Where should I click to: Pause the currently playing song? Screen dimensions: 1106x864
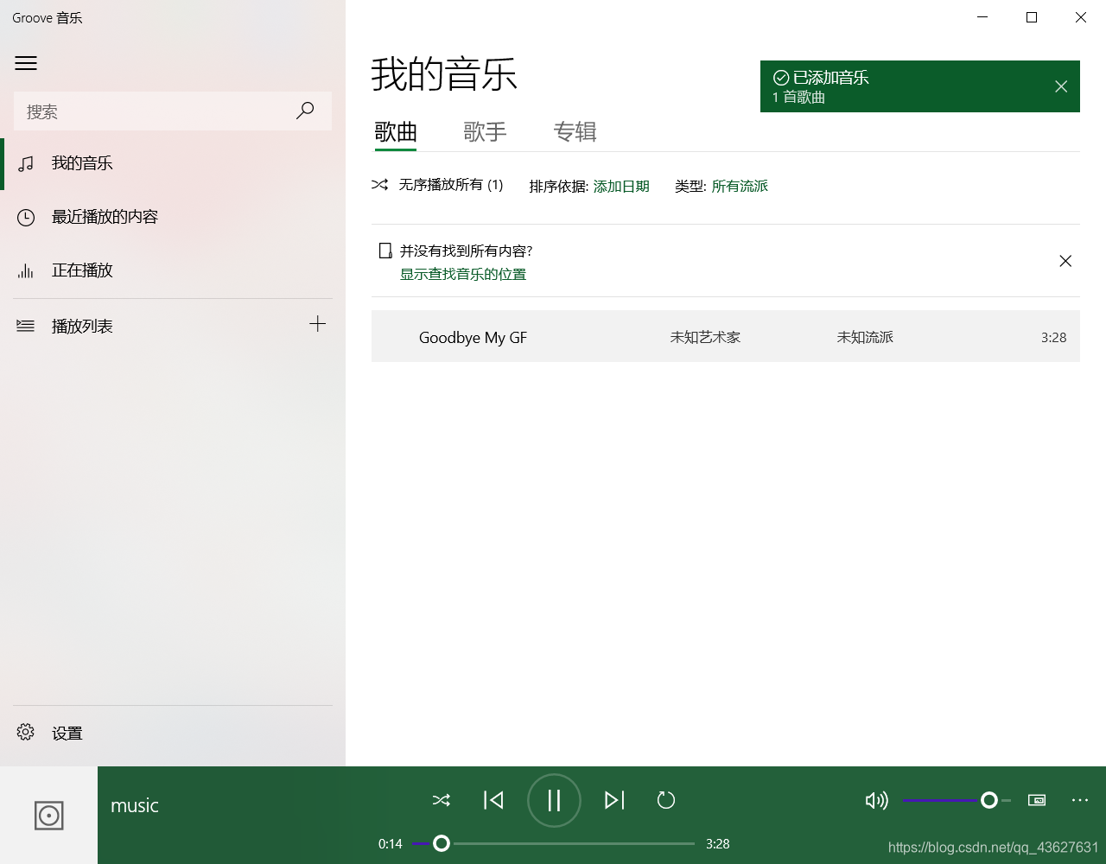[554, 800]
